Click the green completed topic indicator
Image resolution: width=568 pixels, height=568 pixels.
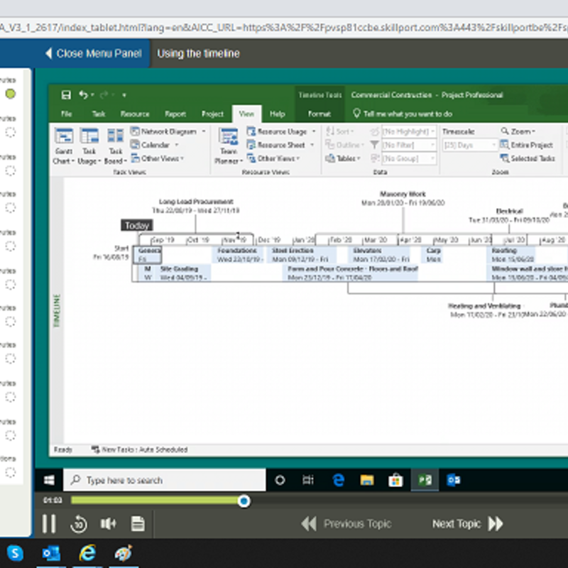(x=11, y=94)
